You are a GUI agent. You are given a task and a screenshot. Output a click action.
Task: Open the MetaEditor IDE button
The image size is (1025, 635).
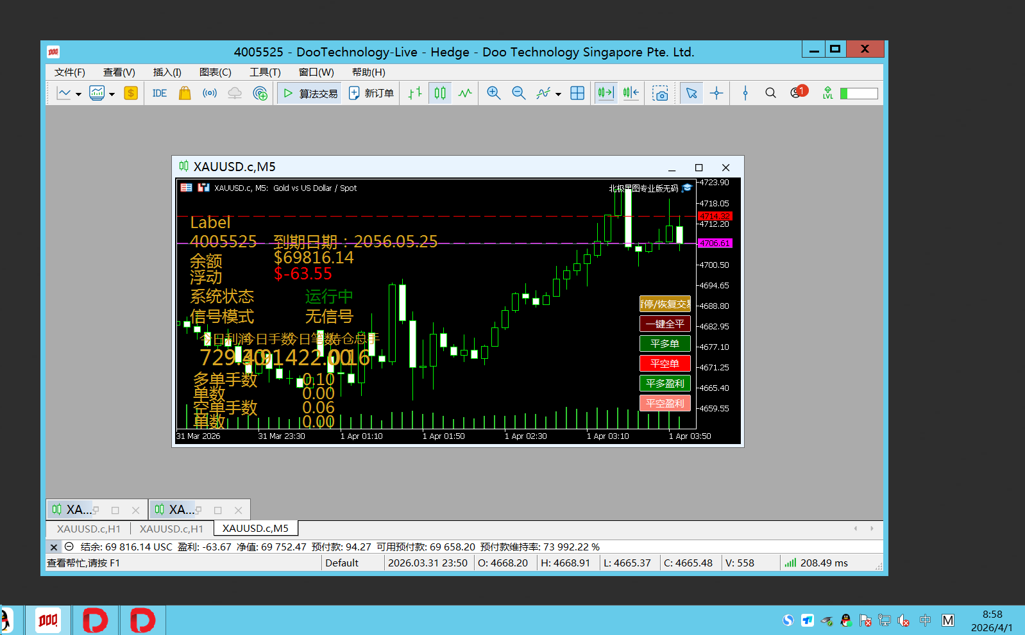(160, 94)
